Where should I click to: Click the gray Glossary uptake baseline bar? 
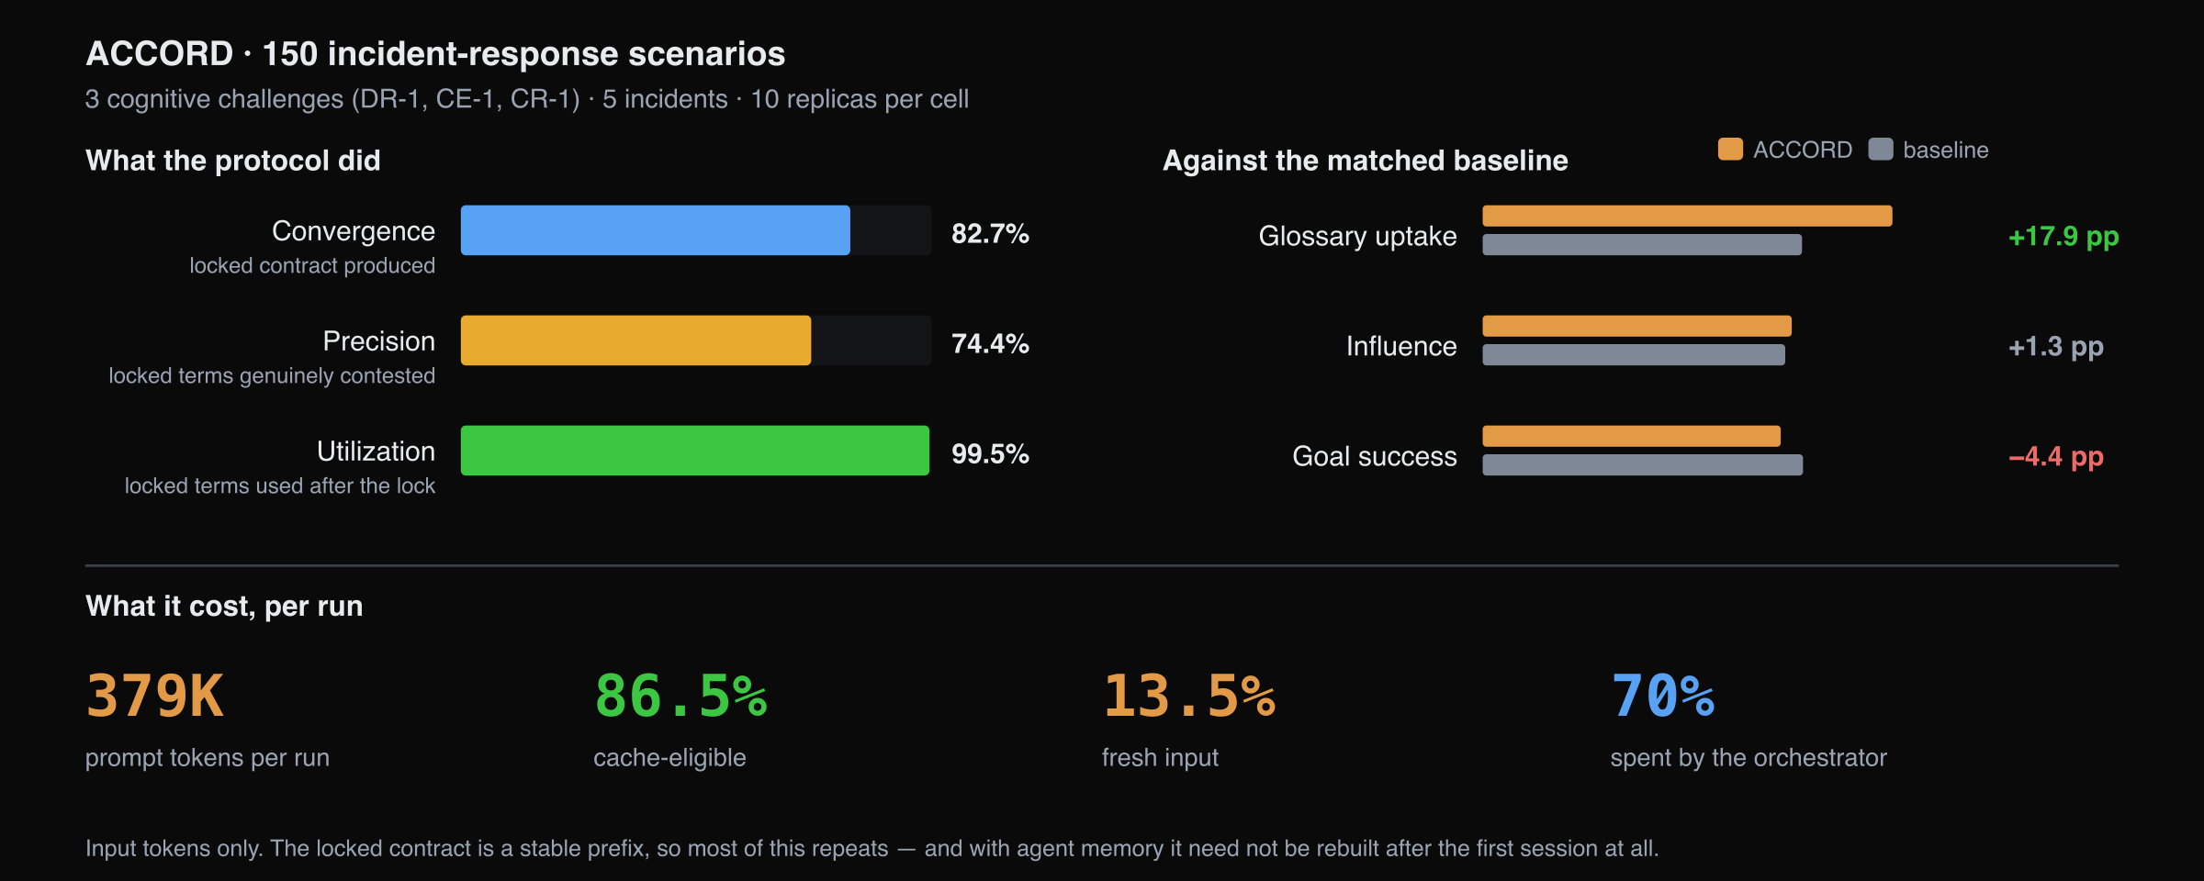[1642, 244]
